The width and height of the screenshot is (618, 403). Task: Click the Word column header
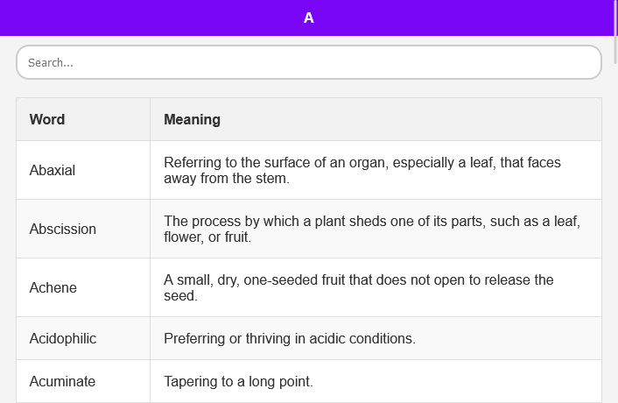(x=47, y=119)
